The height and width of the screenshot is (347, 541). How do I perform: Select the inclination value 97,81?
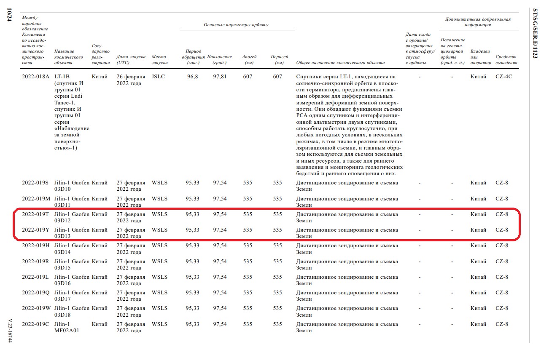point(220,77)
